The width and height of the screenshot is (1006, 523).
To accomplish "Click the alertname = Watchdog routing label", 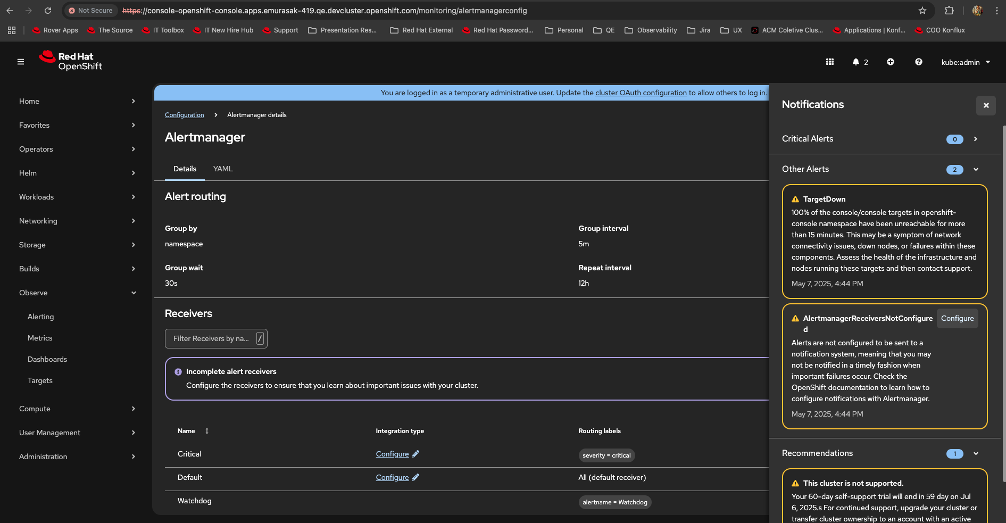I will coord(615,502).
